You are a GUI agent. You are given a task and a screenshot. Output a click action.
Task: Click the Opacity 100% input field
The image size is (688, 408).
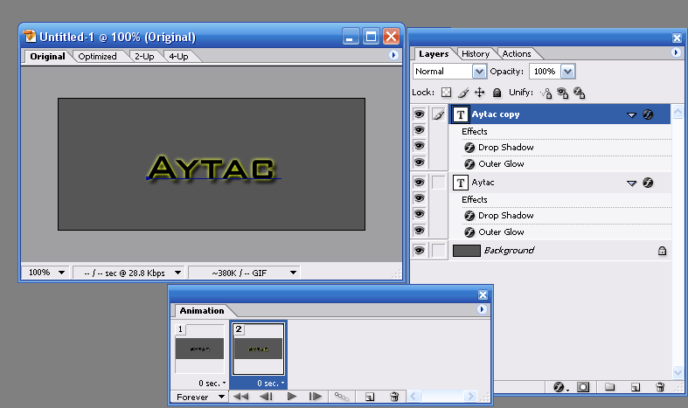[545, 71]
